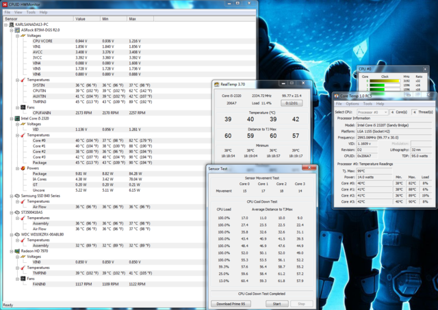438x310 pixels.
Task: Open HWMonitor View menu
Action: (18, 12)
